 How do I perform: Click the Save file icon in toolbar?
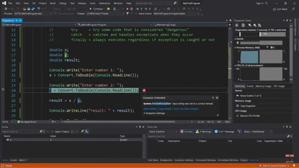tap(29, 9)
